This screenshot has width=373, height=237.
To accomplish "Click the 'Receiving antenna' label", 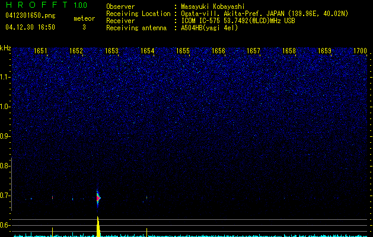I will coord(136,28).
